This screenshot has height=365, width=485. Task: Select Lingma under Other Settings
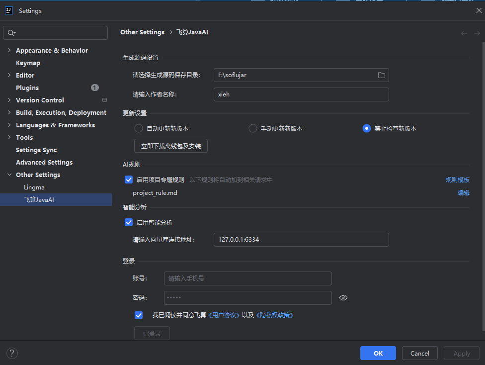(34, 187)
